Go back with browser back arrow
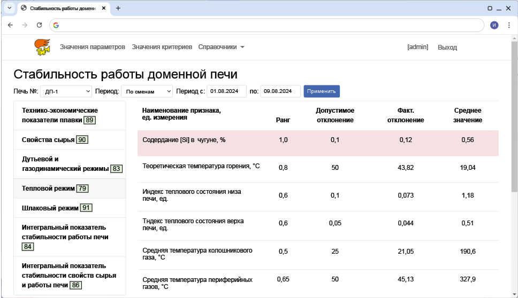Viewport: 518px width, 298px height. pyautogui.click(x=10, y=25)
